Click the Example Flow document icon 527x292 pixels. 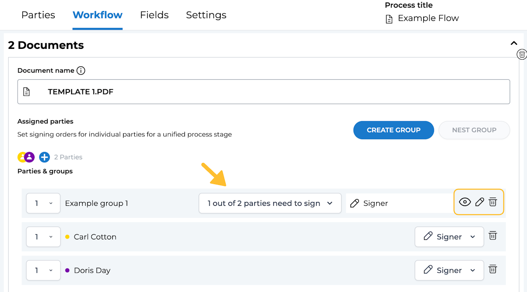click(389, 19)
